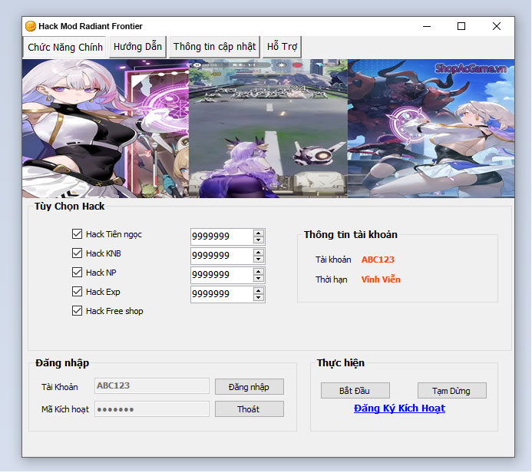
Task: Click the Vĩnh Viễn expiry text
Action: (381, 279)
